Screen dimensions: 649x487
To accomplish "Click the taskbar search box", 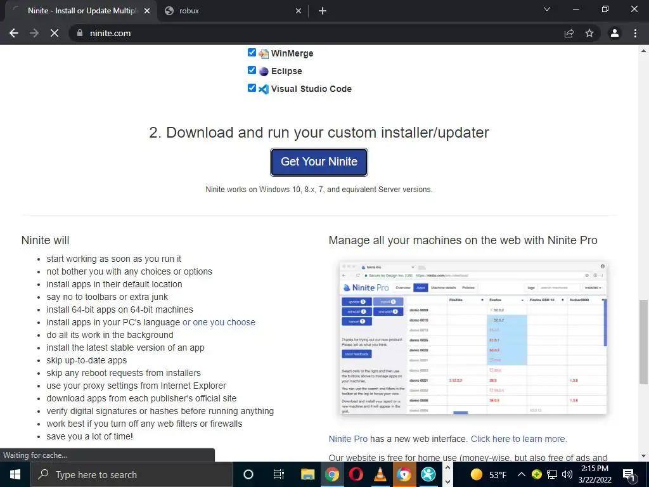I will [x=132, y=474].
